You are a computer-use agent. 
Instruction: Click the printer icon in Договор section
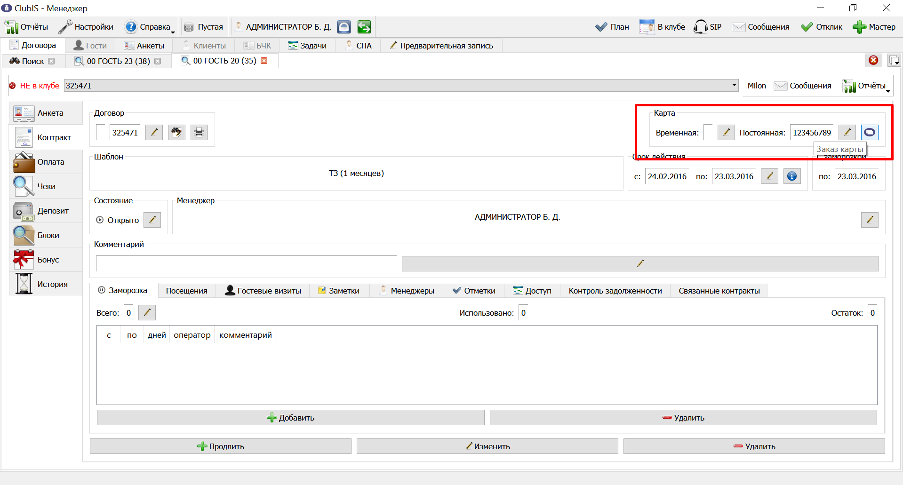click(199, 133)
